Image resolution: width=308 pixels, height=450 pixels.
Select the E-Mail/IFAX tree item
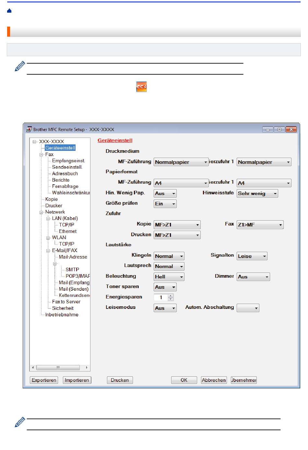65,250
